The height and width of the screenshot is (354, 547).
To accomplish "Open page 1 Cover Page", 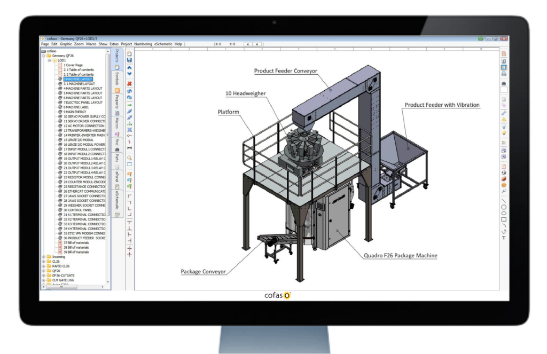I will pyautogui.click(x=73, y=65).
